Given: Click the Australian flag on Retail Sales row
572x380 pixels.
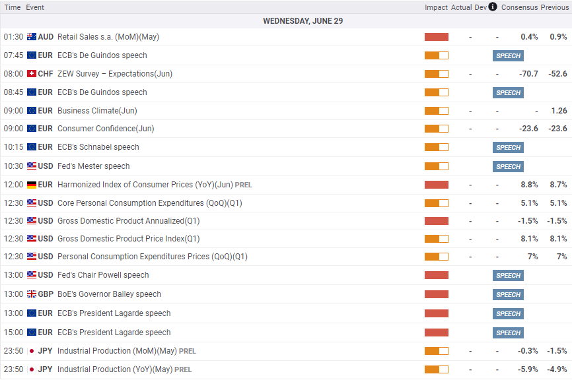Looking at the screenshot, I should tap(32, 37).
